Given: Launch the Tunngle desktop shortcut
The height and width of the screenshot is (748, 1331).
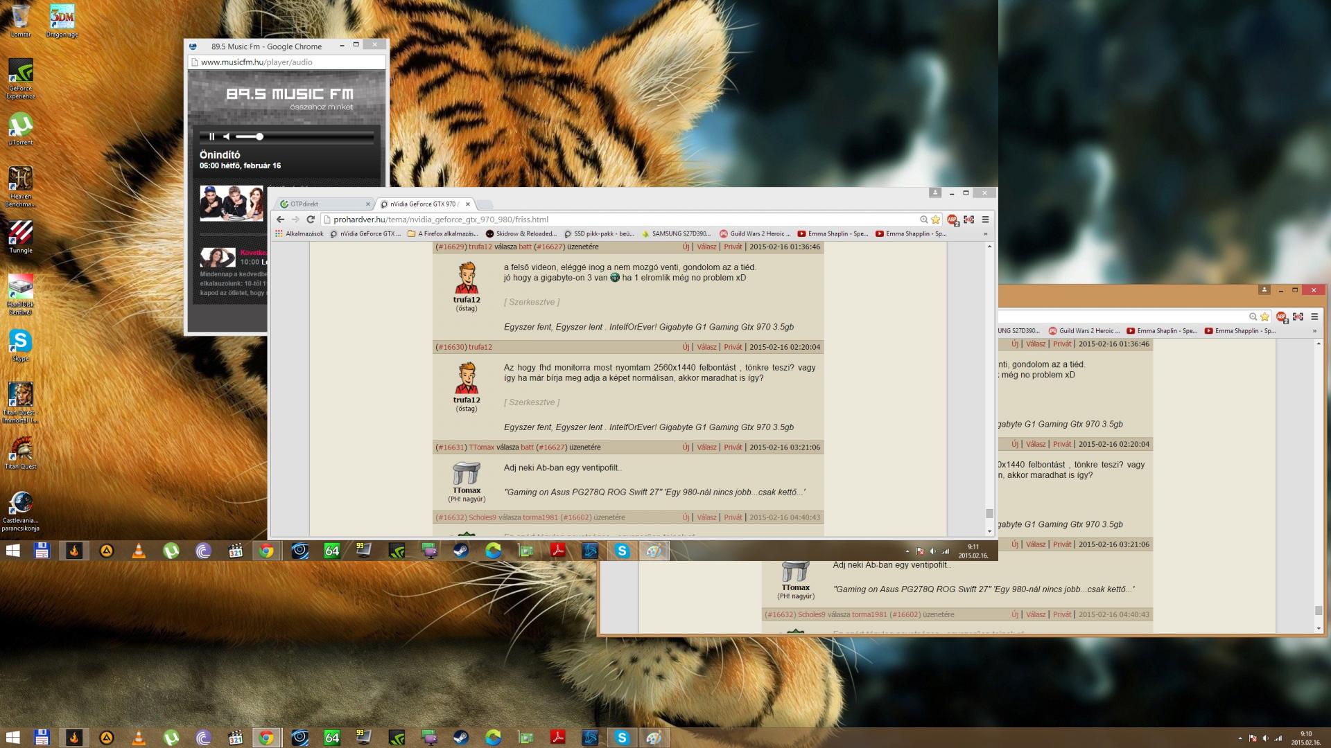Looking at the screenshot, I should [x=21, y=237].
